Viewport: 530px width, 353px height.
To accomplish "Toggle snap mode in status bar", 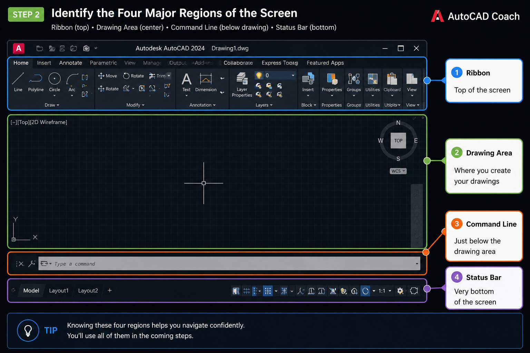I will pos(268,291).
